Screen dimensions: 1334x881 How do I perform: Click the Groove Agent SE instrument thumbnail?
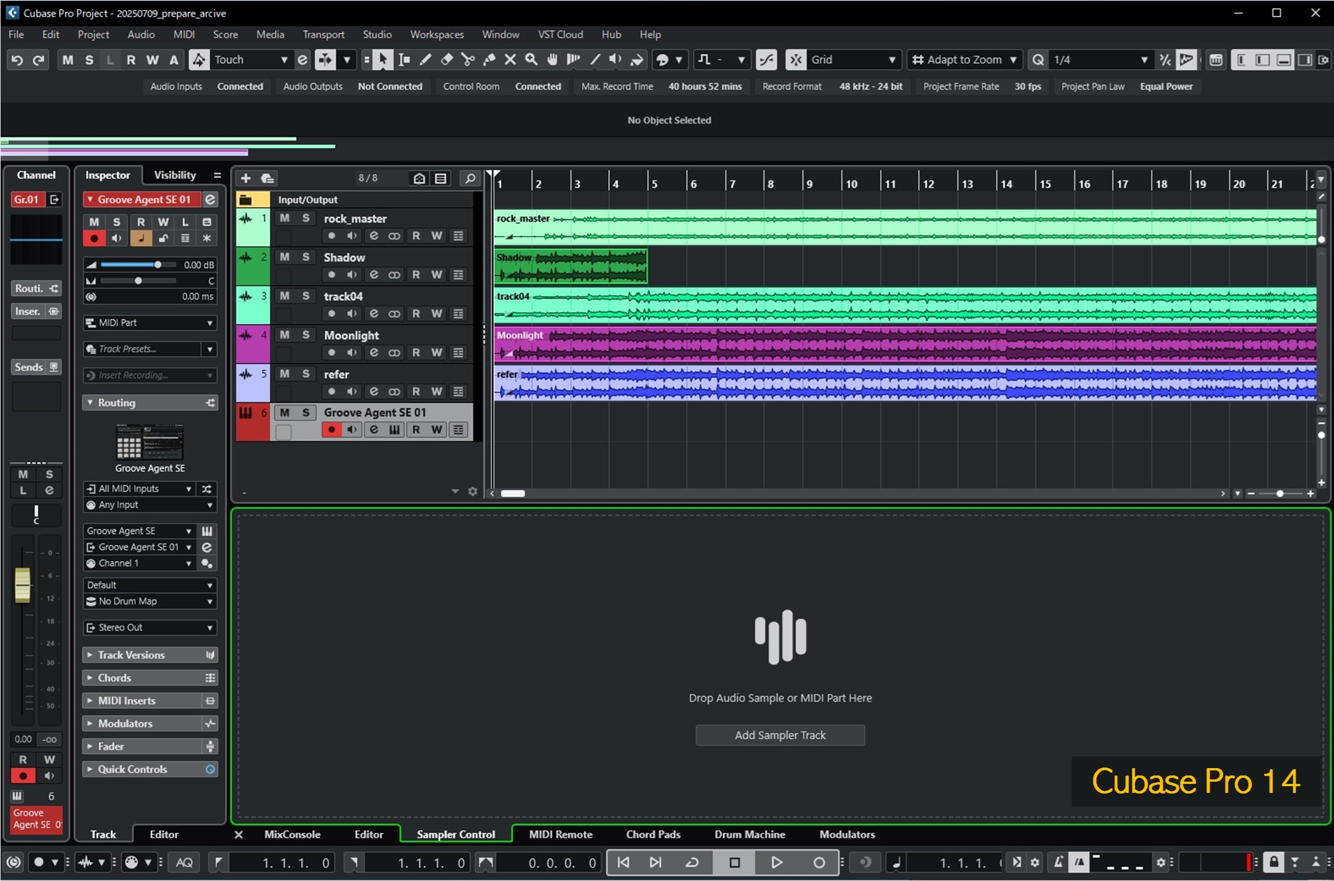(150, 442)
